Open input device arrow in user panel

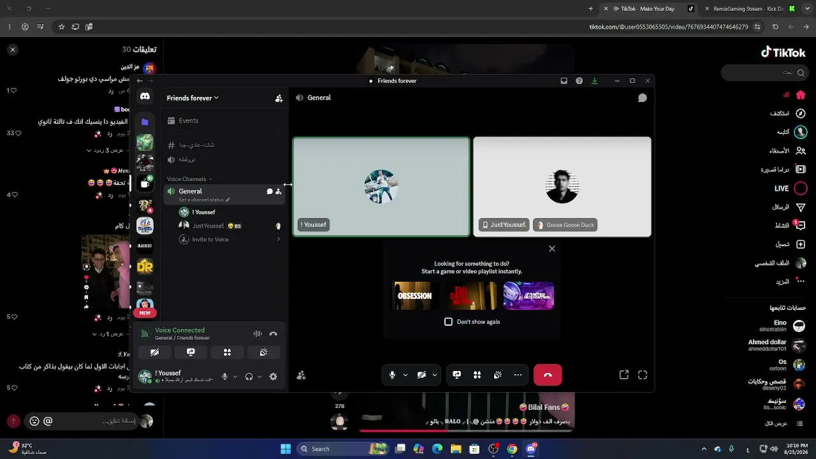(235, 377)
